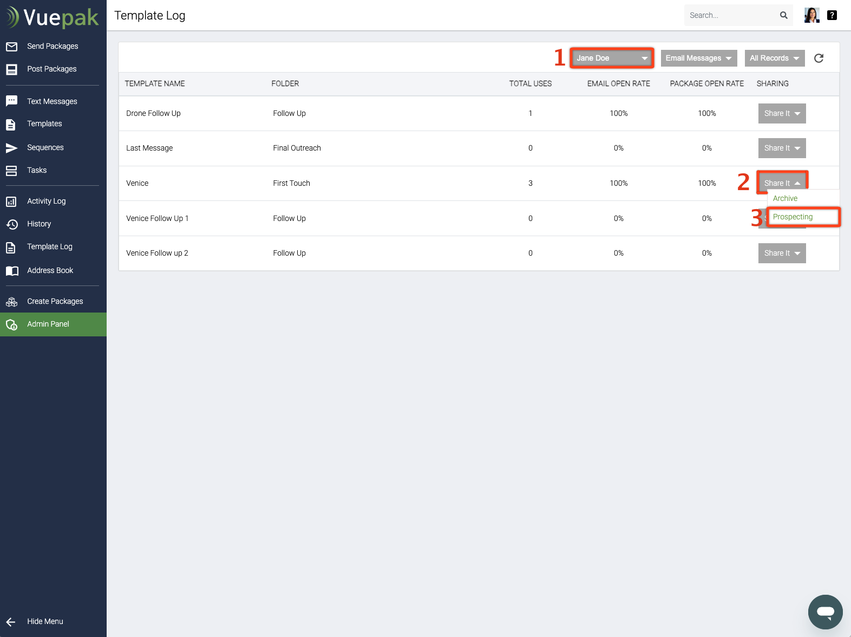Image resolution: width=851 pixels, height=637 pixels.
Task: Click the Address Book icon
Action: [x=11, y=271]
